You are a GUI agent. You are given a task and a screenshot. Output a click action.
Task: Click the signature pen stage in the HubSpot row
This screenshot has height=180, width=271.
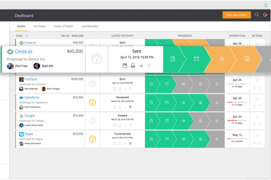[217, 84]
